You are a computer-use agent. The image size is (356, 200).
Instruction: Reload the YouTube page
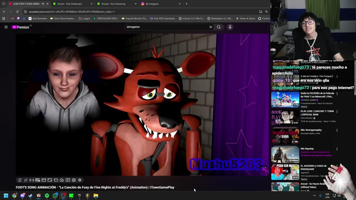click(x=17, y=12)
